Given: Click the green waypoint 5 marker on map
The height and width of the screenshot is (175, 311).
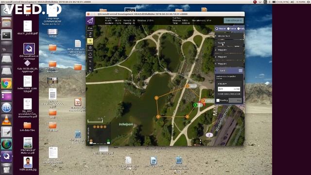Looking at the screenshot, I should coord(195,105).
